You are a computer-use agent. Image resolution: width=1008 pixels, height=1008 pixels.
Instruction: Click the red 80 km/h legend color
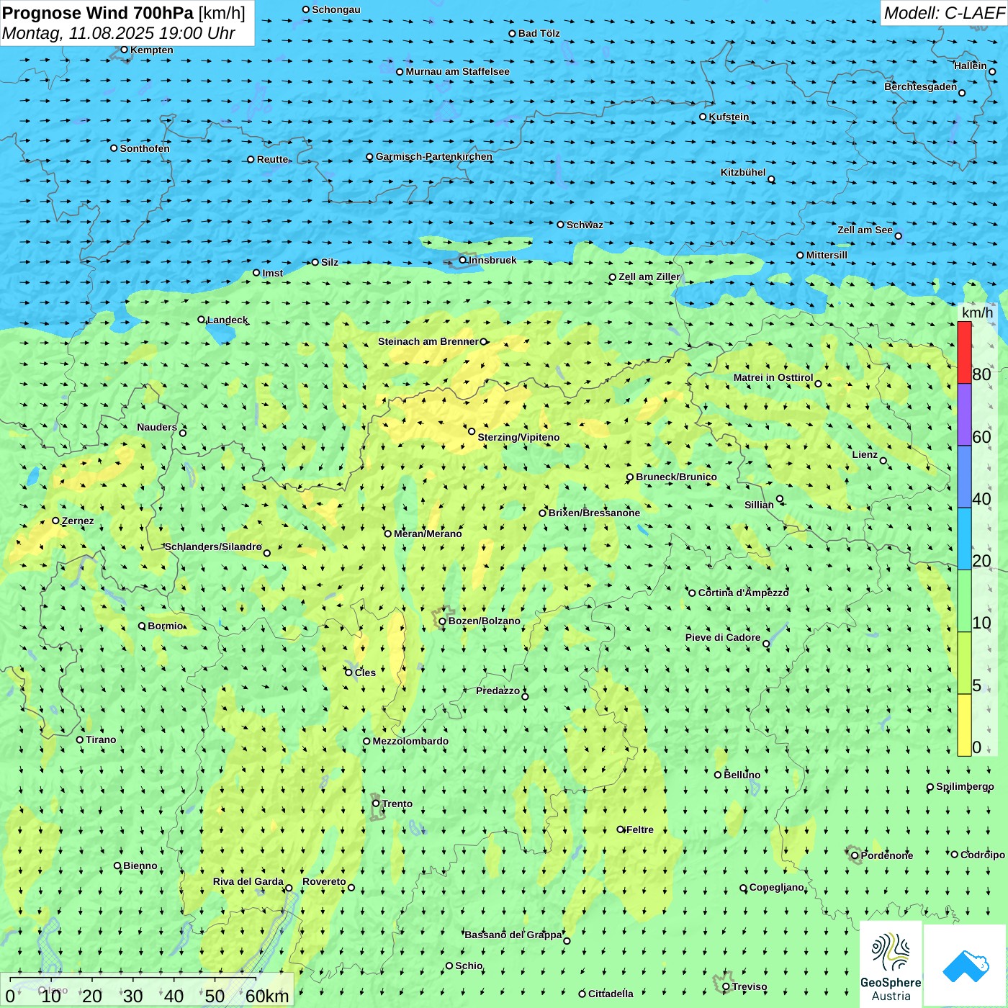tap(964, 352)
